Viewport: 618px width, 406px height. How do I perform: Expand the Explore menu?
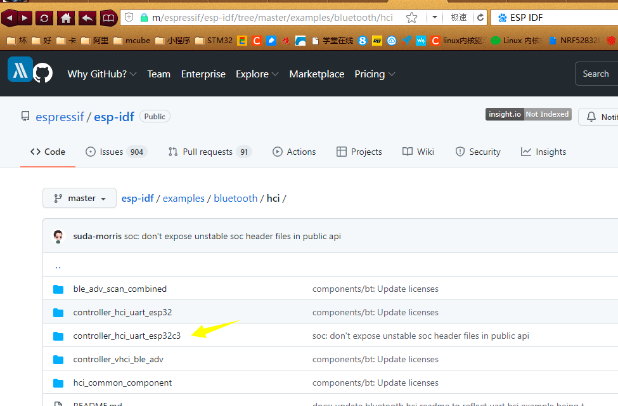257,74
